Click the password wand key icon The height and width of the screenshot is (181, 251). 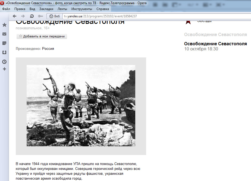tap(40, 16)
